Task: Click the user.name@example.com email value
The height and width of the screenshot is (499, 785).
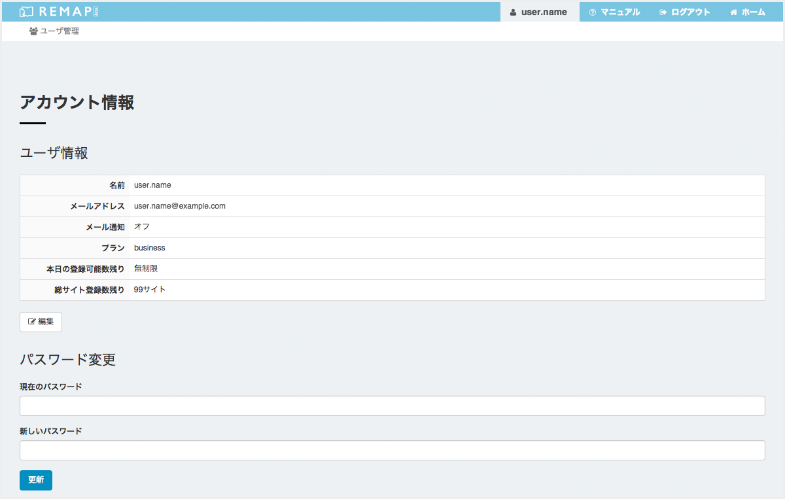Action: 180,206
